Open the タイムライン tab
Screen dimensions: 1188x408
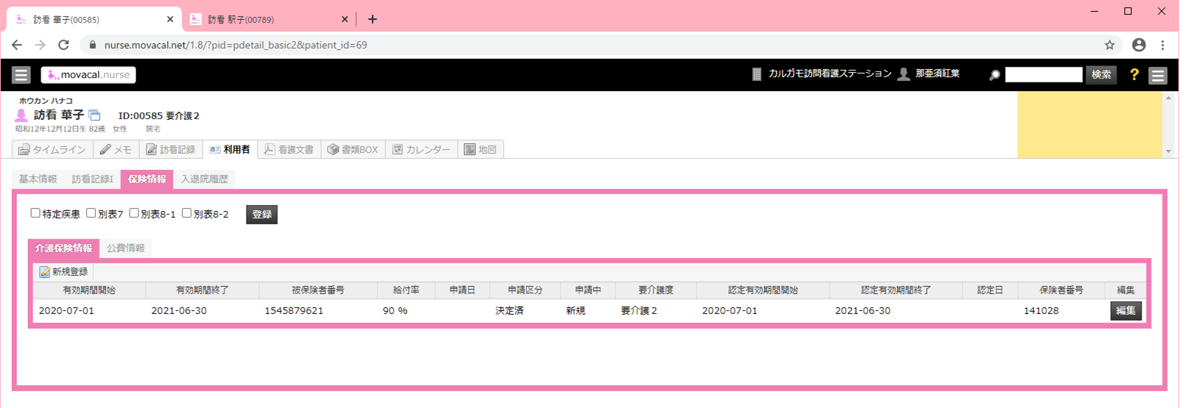[52, 150]
